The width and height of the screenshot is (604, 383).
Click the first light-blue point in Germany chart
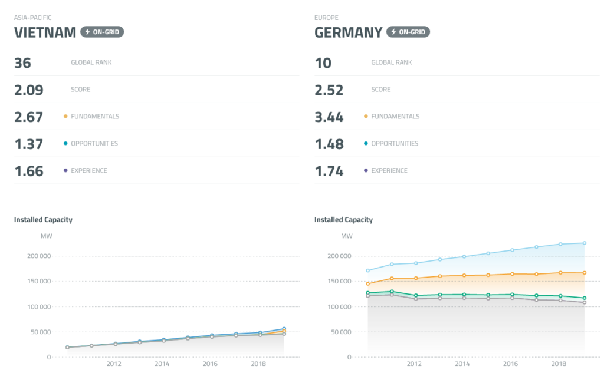(368, 270)
